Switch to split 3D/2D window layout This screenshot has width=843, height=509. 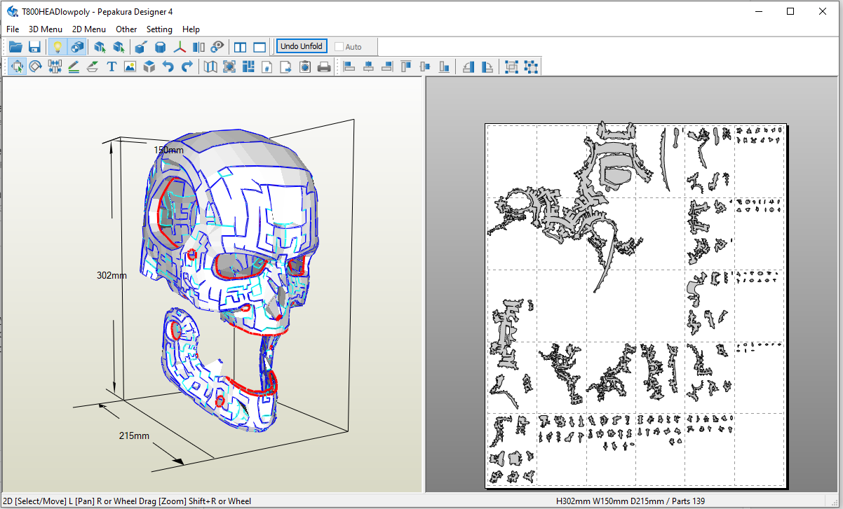tap(241, 47)
